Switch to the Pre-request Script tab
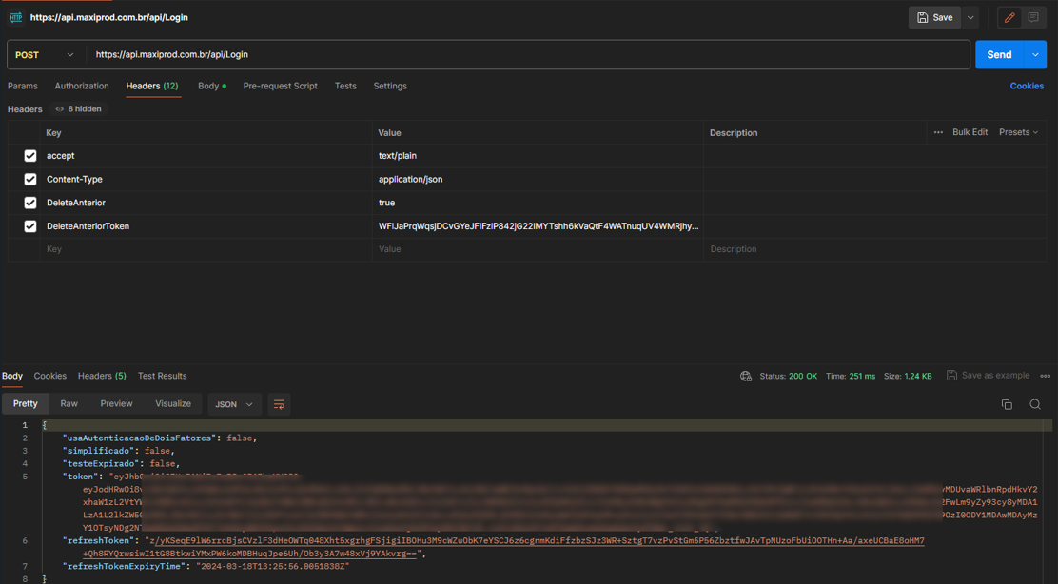 pyautogui.click(x=280, y=86)
